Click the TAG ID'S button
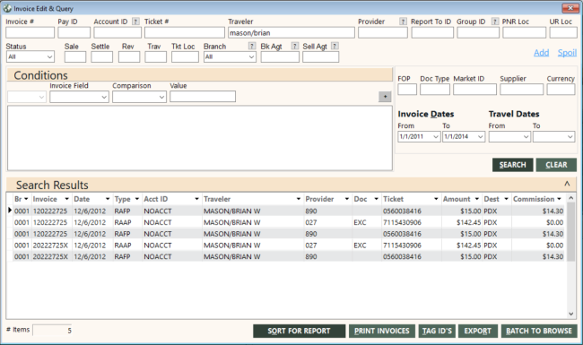 [x=437, y=331]
